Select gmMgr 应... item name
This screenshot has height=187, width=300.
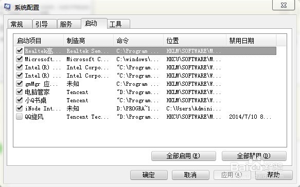[41, 84]
